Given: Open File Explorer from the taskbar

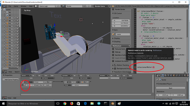Looking at the screenshot, I should click(92, 104).
